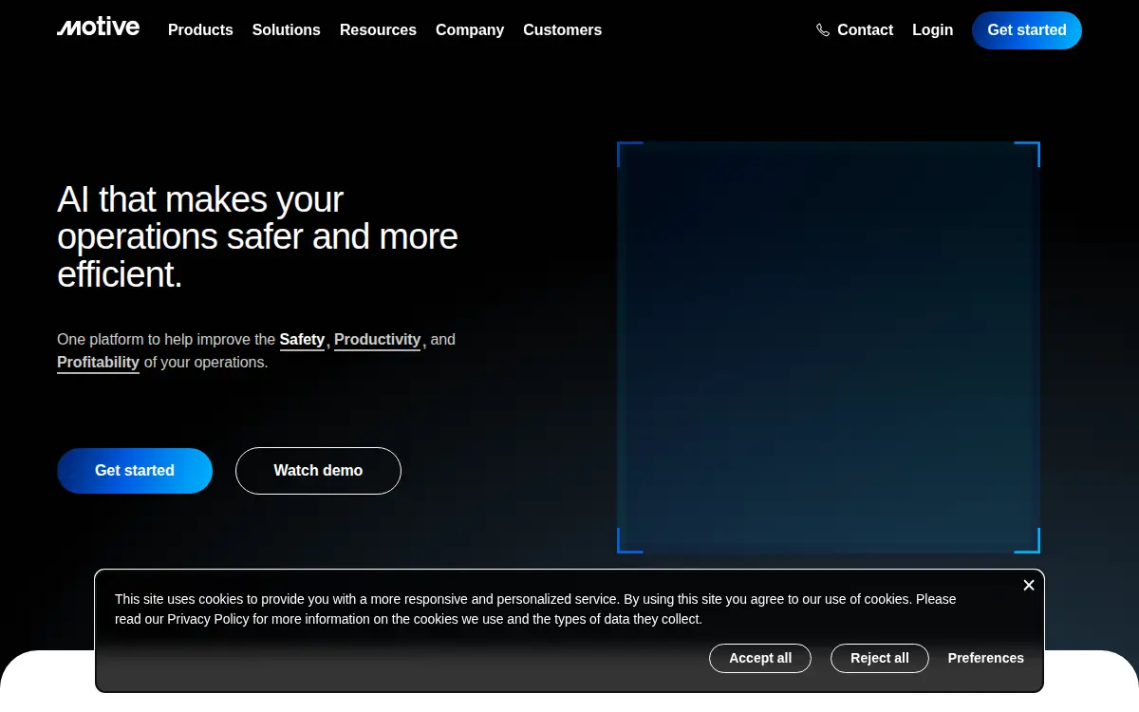Follow the Profitability link
Viewport: 1139px width, 712px height.
(98, 363)
